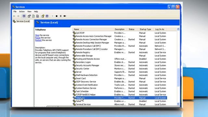The height and width of the screenshot is (117, 208).
Task: Click gear icon beside Terminal Services
Action: pos(74,104)
